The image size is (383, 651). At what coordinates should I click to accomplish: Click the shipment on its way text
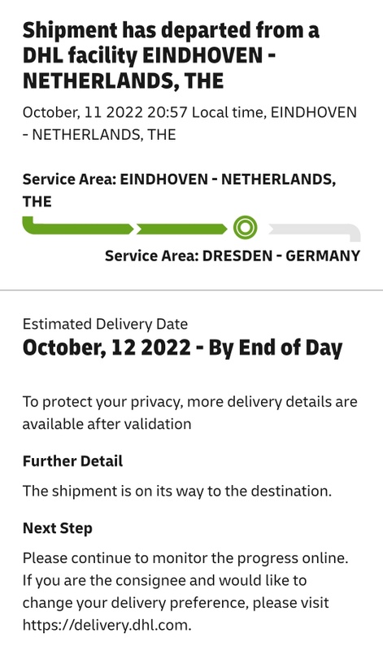[177, 491]
